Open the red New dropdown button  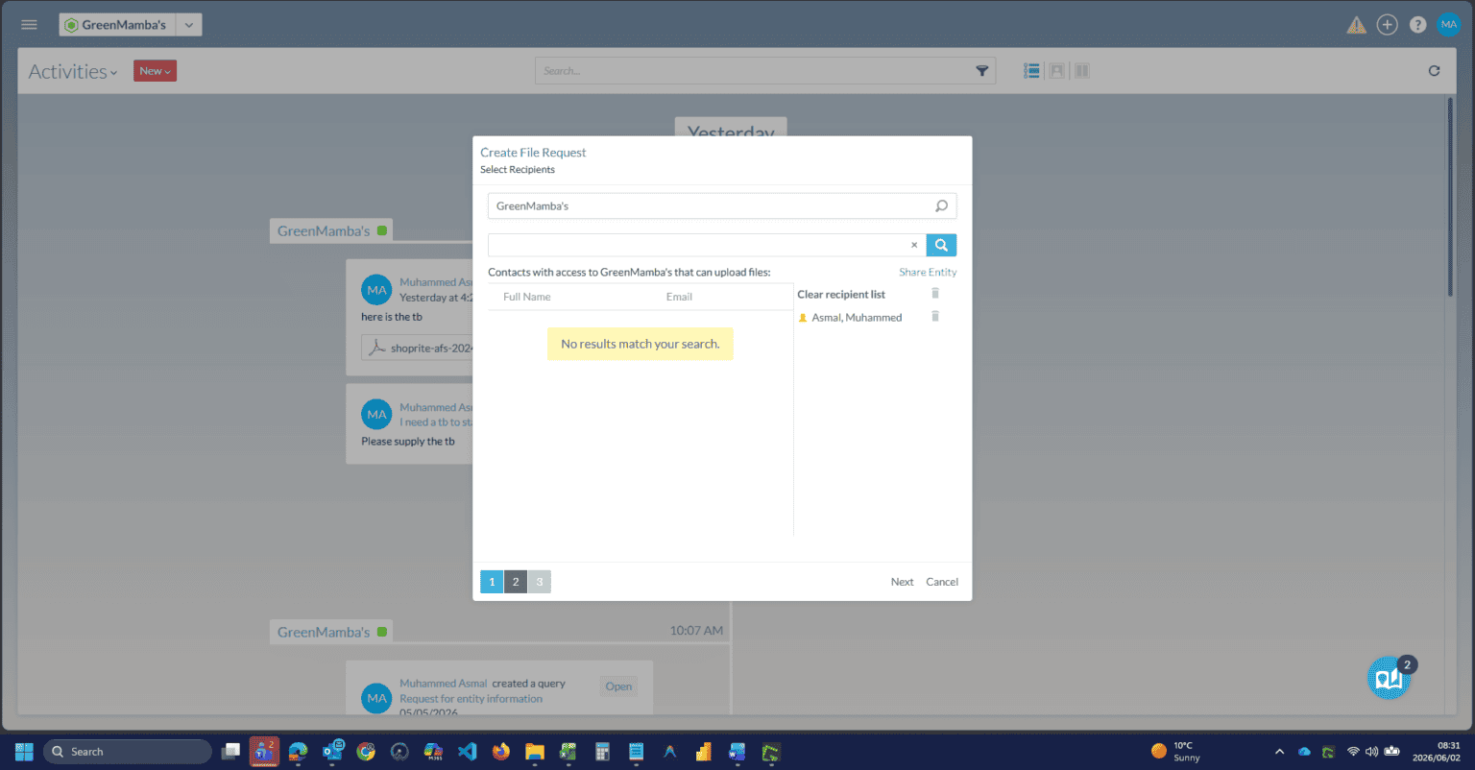tap(155, 71)
